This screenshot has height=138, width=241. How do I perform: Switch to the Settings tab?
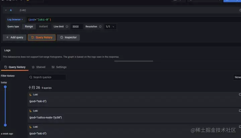pos(59,67)
